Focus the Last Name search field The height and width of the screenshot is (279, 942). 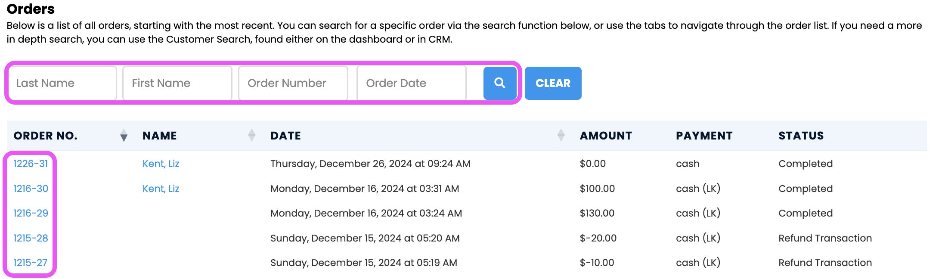(x=63, y=83)
